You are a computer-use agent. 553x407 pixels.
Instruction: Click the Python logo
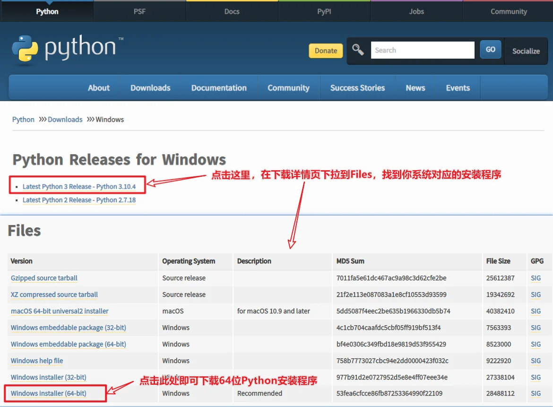pyautogui.click(x=68, y=49)
